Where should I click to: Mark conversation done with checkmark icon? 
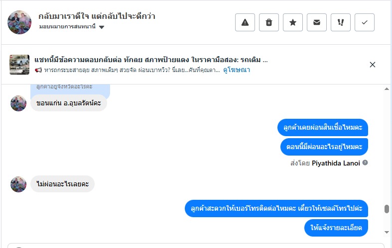[x=365, y=22]
